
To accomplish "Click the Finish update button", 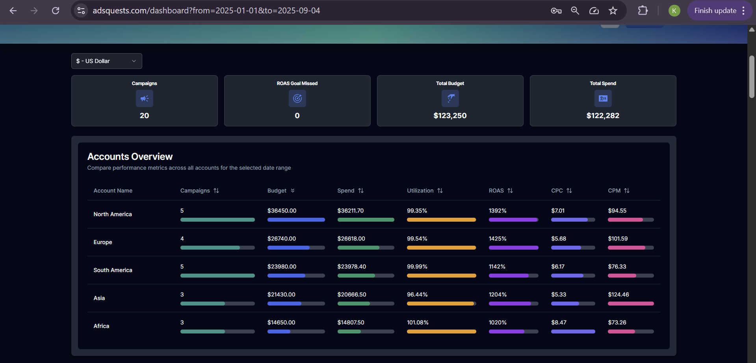I will (715, 11).
